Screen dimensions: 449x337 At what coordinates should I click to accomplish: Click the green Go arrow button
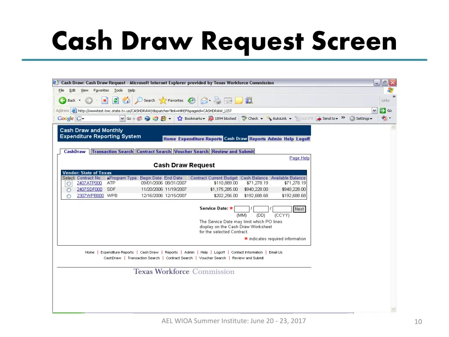click(382, 111)
